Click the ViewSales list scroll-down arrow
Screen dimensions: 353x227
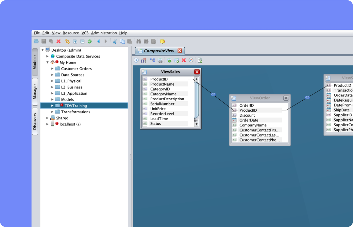click(196, 124)
